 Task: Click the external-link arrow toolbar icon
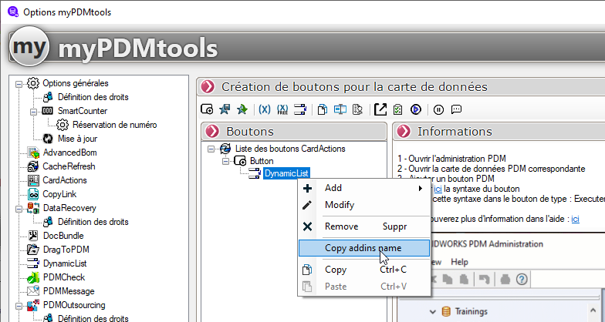pyautogui.click(x=380, y=109)
